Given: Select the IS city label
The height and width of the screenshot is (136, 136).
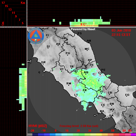Looking at the screenshot, I should tap(101, 92).
